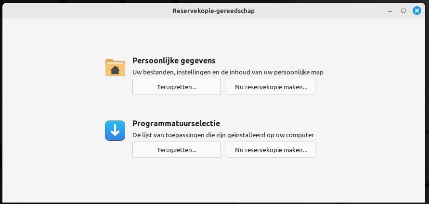Open Terugzetten under Programmatuurselectie
The width and height of the screenshot is (429, 204).
(x=177, y=150)
